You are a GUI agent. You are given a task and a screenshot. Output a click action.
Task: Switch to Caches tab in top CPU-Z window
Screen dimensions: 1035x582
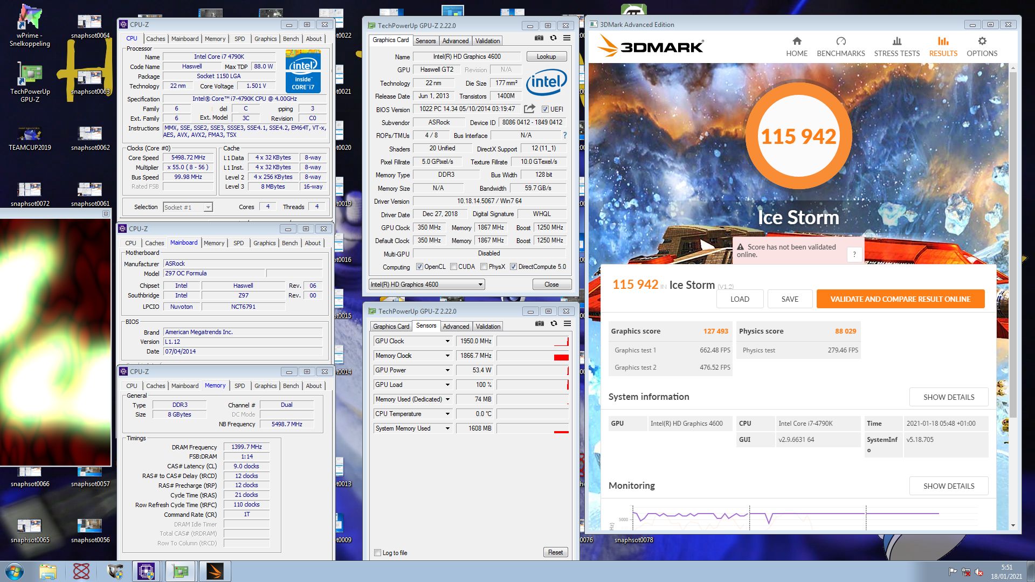[155, 39]
